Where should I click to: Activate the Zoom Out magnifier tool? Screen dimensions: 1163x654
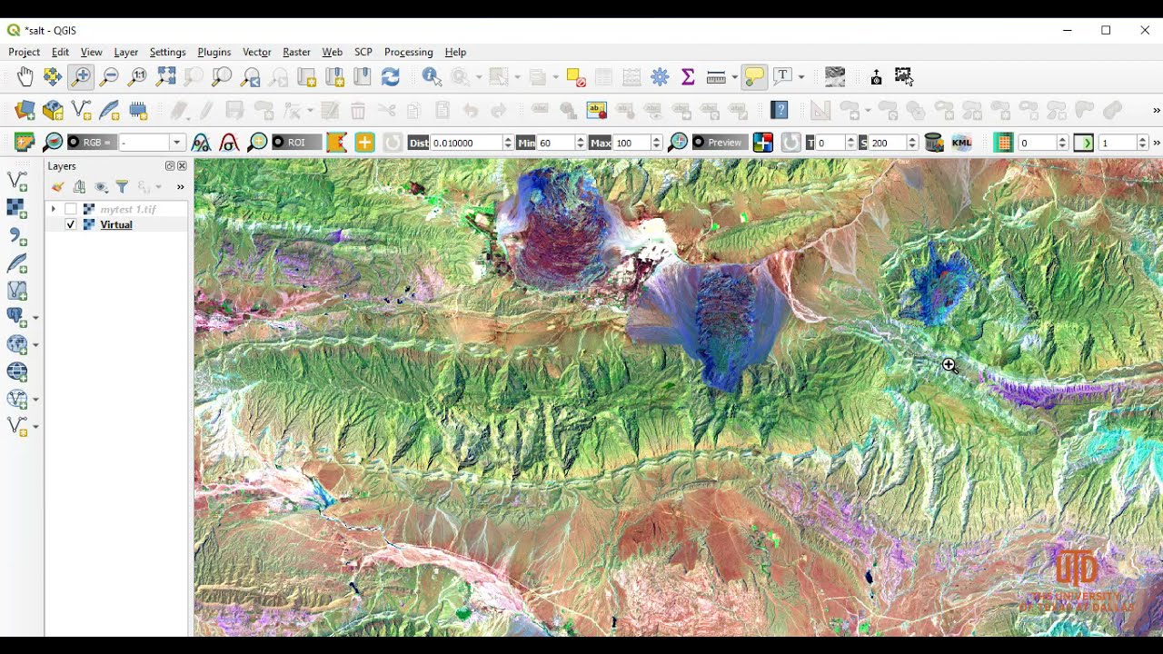click(109, 77)
